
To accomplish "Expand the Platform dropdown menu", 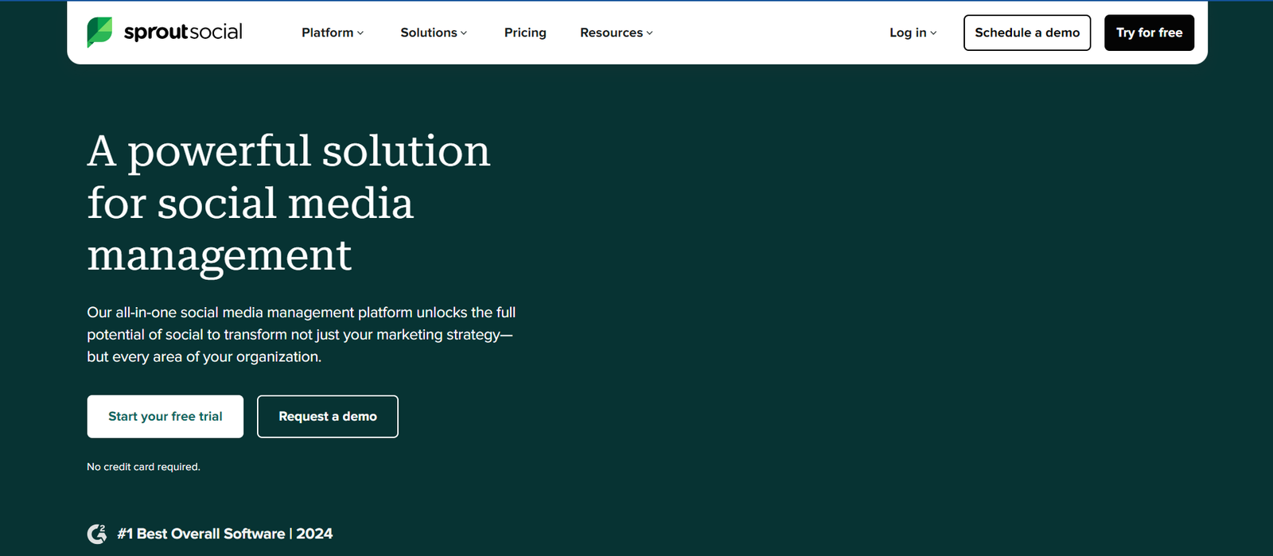I will coord(333,33).
